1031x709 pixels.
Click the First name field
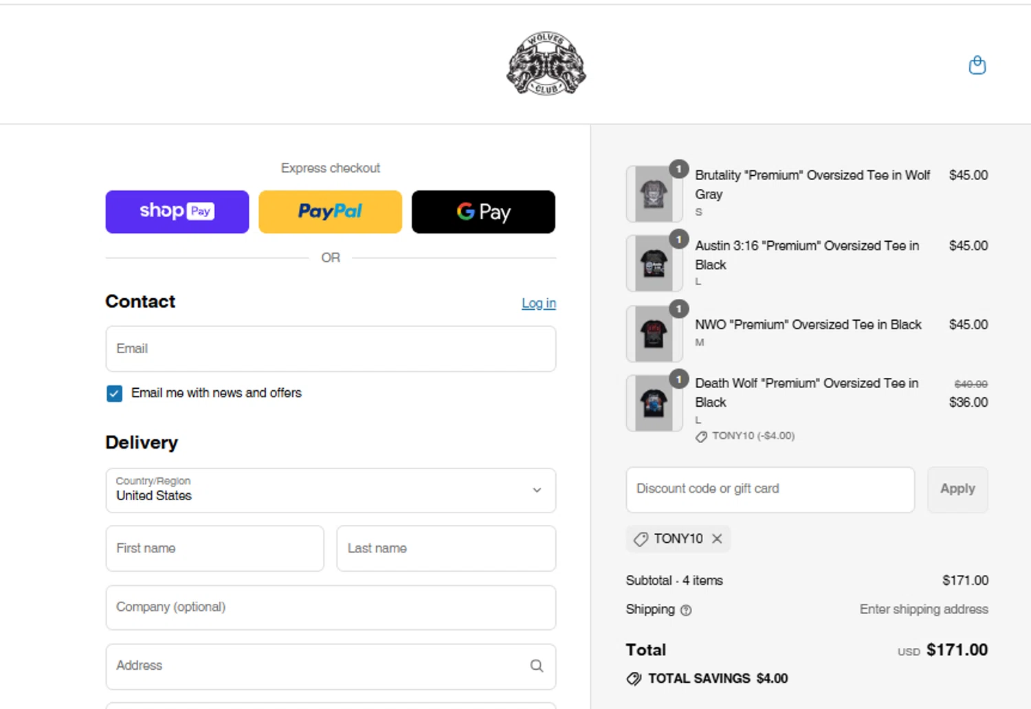click(x=215, y=548)
